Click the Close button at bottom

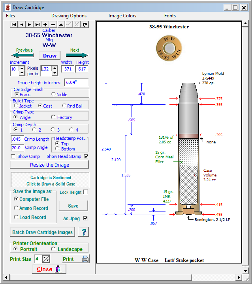[x=49, y=269]
